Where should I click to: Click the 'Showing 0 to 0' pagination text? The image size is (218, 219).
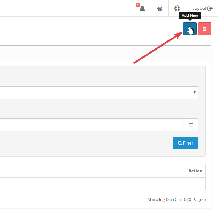[x=177, y=200]
